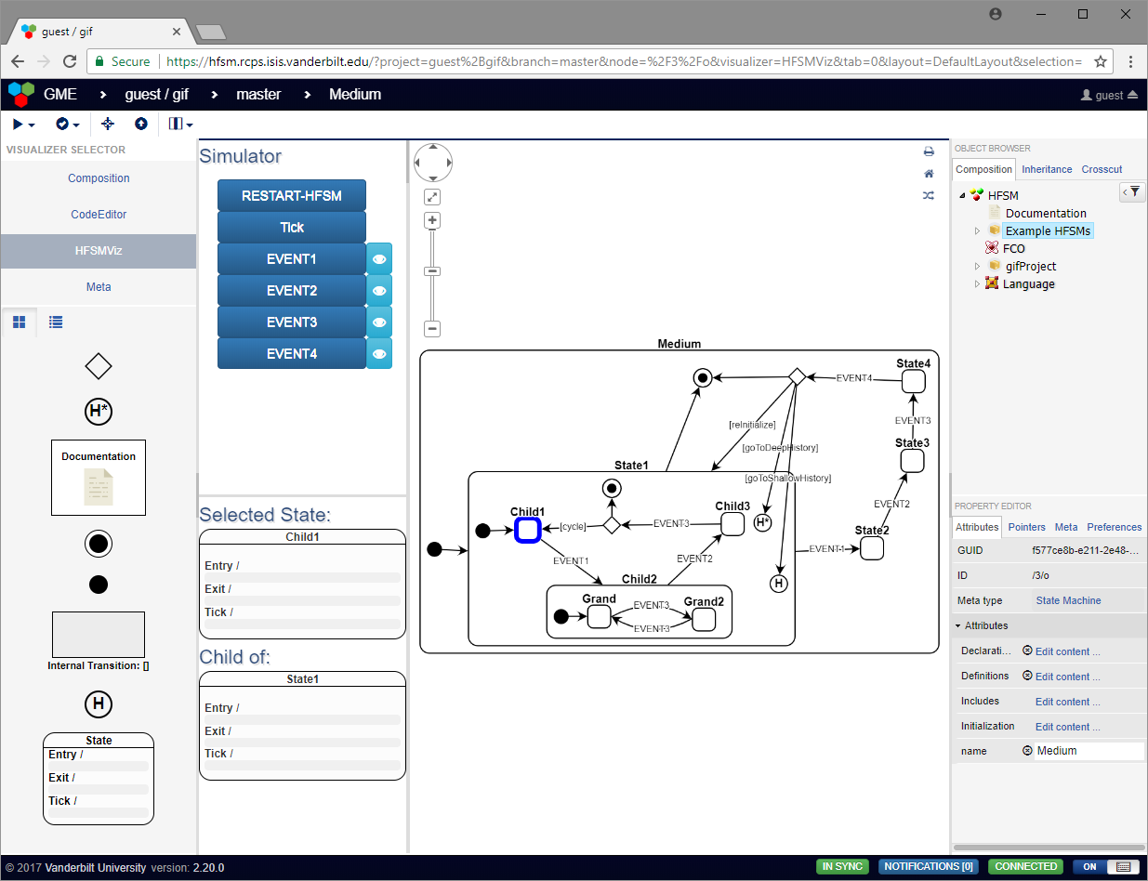1148x881 pixels.
Task: Click the browser reload button
Action: tap(70, 61)
